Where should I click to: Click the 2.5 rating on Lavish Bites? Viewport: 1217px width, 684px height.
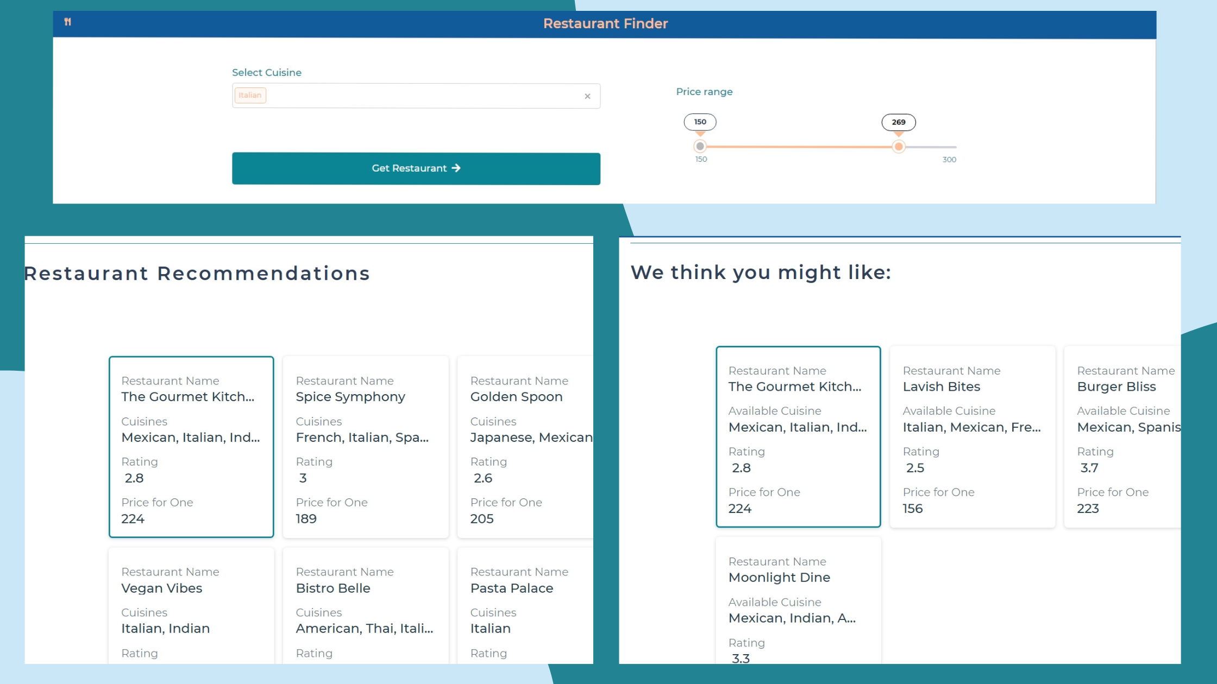[x=915, y=467]
